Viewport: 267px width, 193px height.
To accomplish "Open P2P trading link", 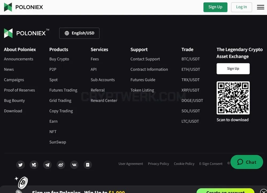I will coord(53,70).
